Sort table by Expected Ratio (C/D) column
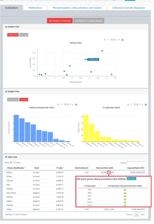 pyautogui.click(x=136, y=168)
